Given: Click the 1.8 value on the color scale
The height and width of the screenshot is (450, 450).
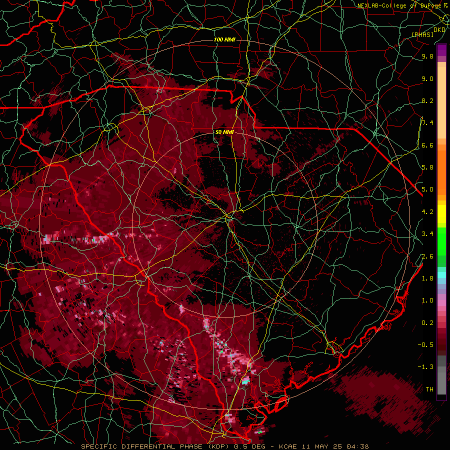Looking at the screenshot, I should 427,278.
